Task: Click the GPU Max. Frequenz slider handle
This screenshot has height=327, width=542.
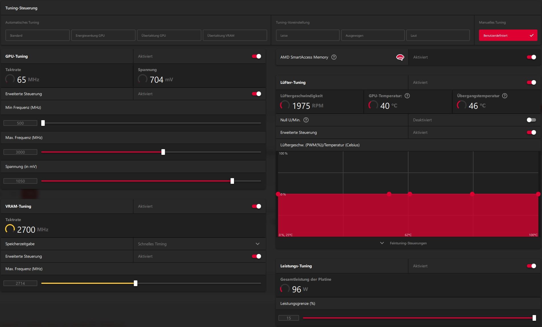Action: [163, 152]
